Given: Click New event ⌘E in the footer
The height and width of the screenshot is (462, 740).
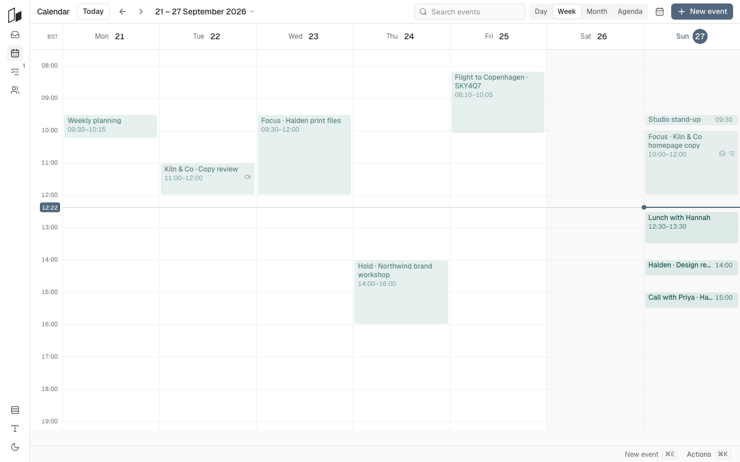Looking at the screenshot, I should coord(650,454).
